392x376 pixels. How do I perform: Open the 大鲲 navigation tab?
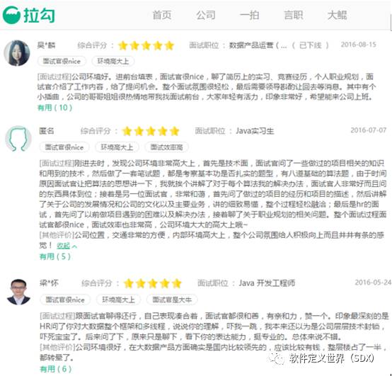(x=338, y=15)
